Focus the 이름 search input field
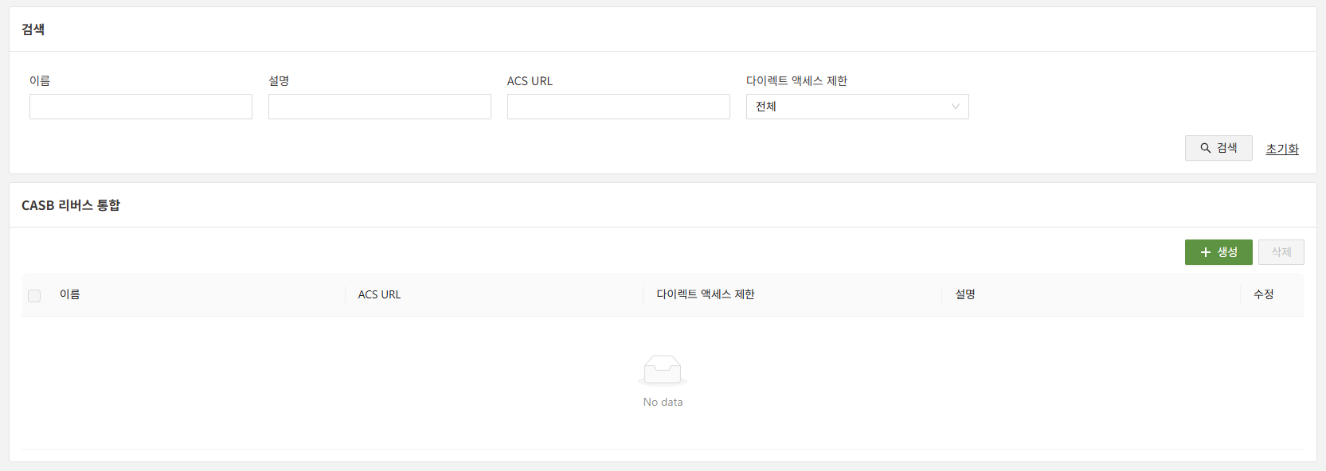1326x471 pixels. (x=141, y=107)
